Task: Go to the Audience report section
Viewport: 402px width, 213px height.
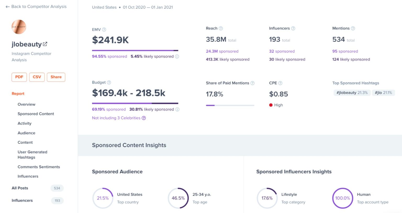Action: point(26,133)
